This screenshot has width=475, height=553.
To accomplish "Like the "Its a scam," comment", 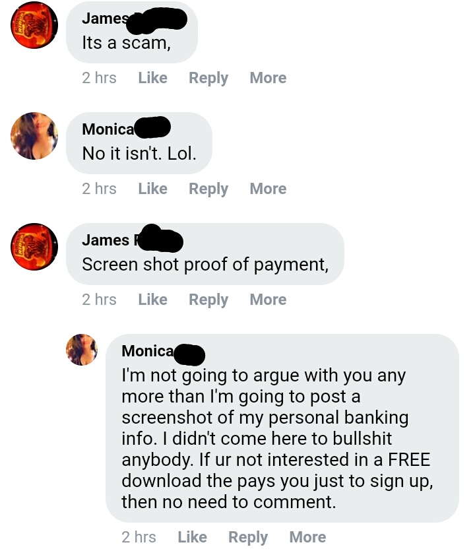I will pyautogui.click(x=152, y=78).
